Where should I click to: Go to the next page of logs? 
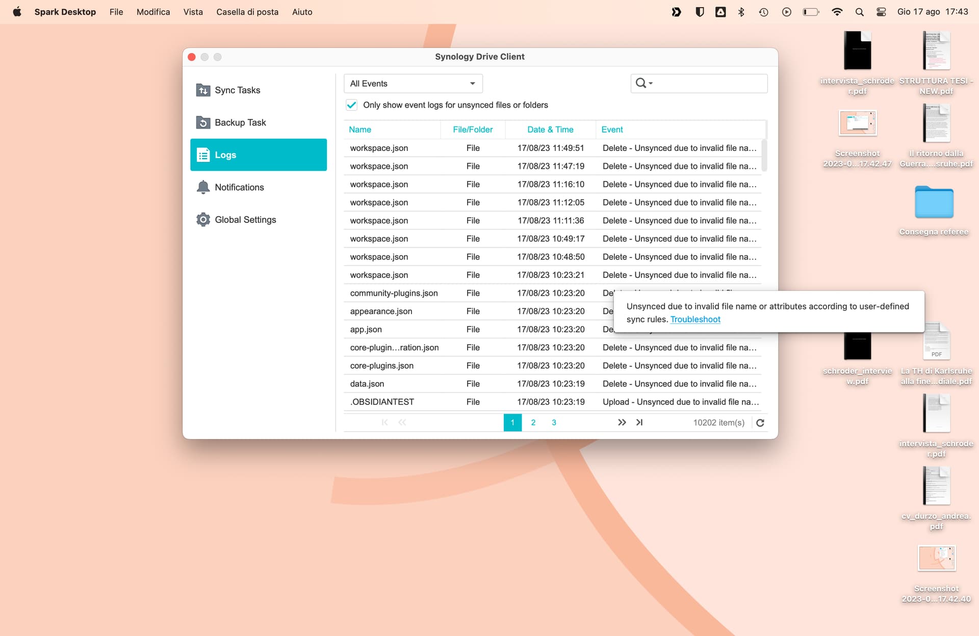(x=622, y=422)
